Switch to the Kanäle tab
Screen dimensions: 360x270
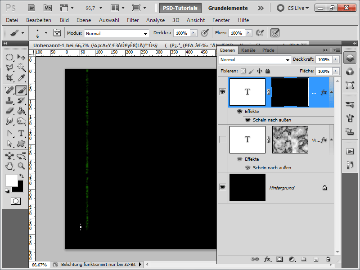(248, 50)
